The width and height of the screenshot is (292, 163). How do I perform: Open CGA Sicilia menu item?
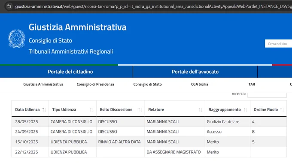coord(200,85)
